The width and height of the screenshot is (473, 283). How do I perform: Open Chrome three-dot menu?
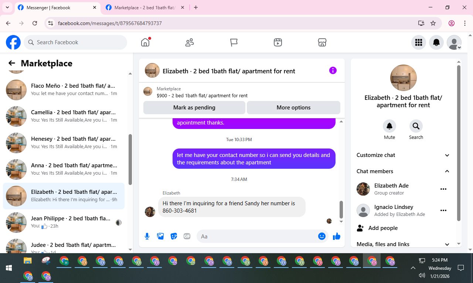pos(465,23)
